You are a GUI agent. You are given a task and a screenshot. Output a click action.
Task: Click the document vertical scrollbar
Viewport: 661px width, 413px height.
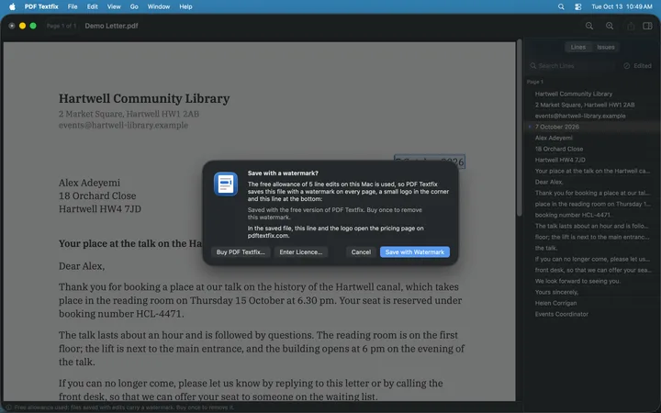click(x=520, y=129)
